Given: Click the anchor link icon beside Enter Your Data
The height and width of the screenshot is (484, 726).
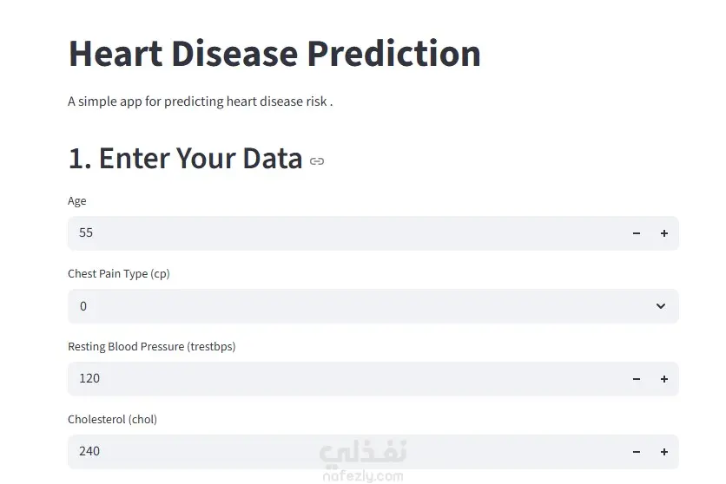Looking at the screenshot, I should [x=317, y=161].
